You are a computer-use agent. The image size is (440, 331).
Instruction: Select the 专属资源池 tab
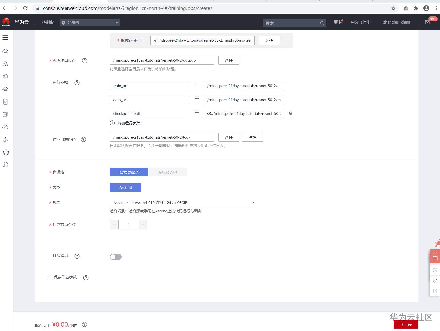(167, 172)
